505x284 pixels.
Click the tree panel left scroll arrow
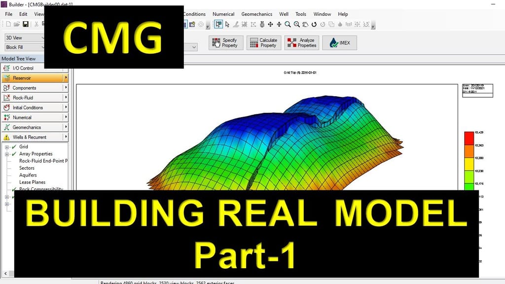[x=5, y=273]
